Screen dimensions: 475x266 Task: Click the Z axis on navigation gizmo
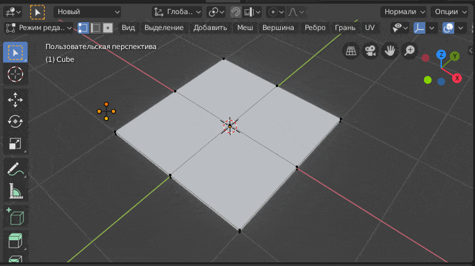(x=441, y=55)
